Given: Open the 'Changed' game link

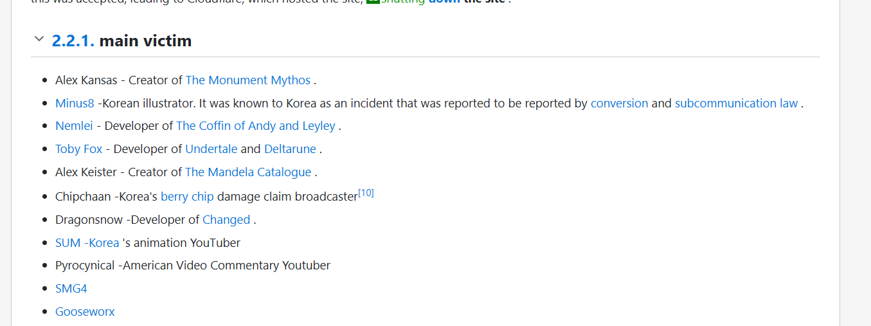Looking at the screenshot, I should (226, 220).
